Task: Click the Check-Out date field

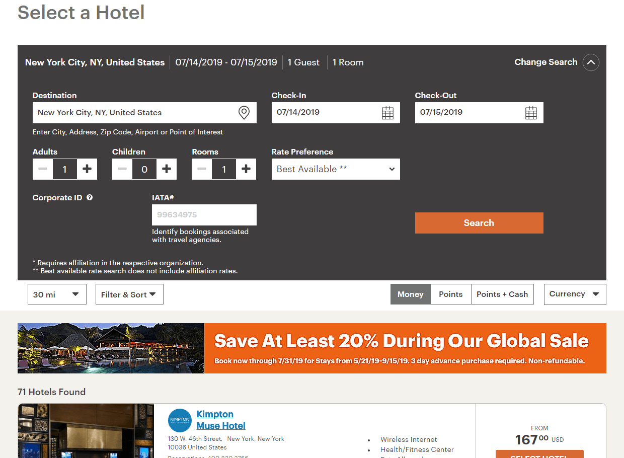Action: click(x=479, y=113)
